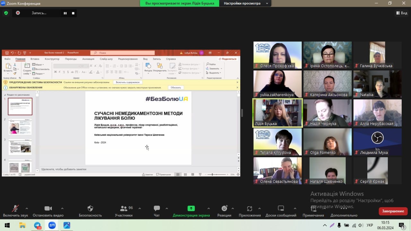The image size is (411, 231).
Task: Click the Apps icon in Zoom toolbar
Action: 249,209
